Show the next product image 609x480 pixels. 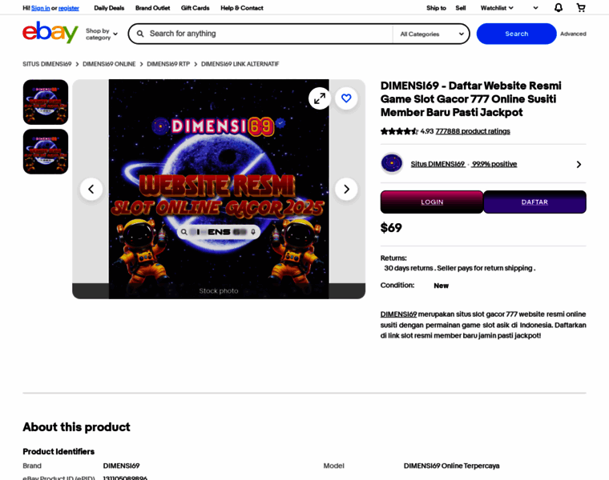(x=346, y=190)
